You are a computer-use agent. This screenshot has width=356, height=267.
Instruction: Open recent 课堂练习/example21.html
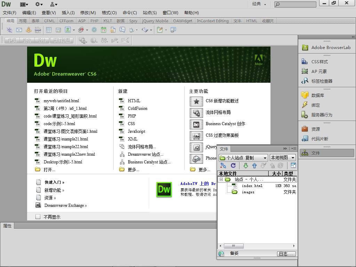point(61,139)
